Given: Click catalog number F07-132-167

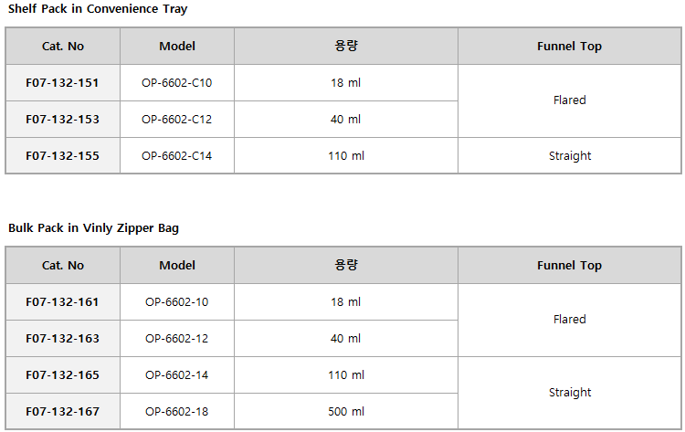Looking at the screenshot, I should coord(62,412).
